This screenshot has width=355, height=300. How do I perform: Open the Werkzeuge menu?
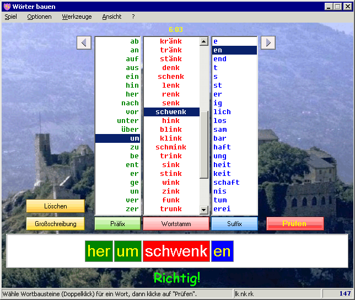click(77, 17)
